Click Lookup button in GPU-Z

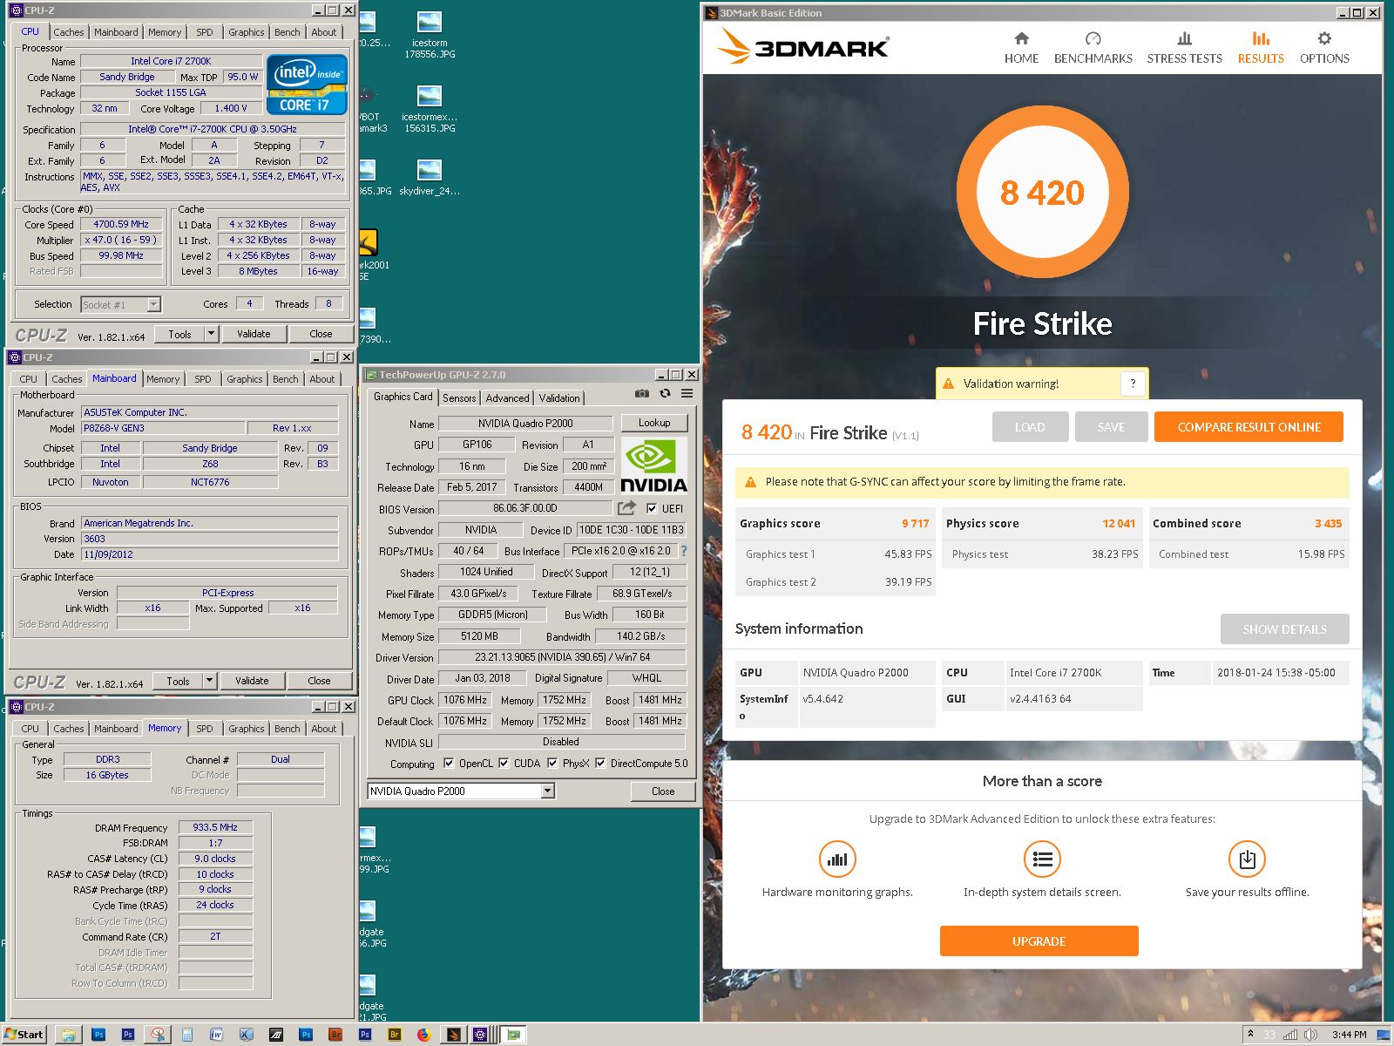coord(654,423)
